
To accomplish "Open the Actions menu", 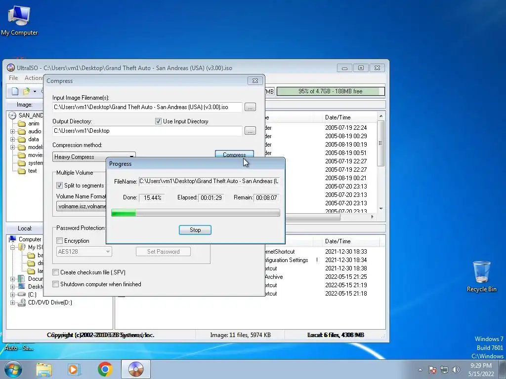I will point(34,78).
